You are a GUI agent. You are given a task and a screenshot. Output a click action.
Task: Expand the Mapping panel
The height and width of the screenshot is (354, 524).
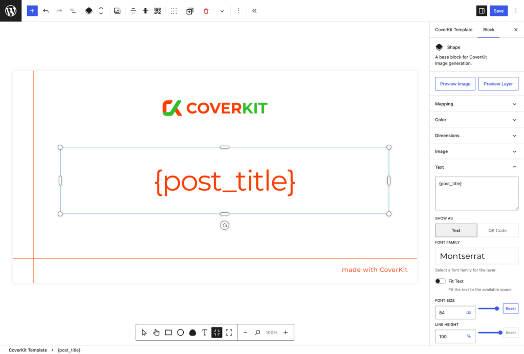476,104
